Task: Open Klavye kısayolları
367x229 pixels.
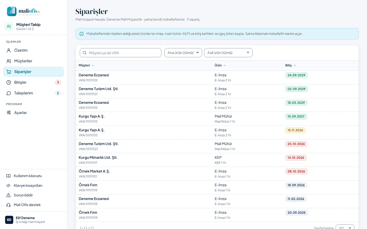Action: point(33,185)
